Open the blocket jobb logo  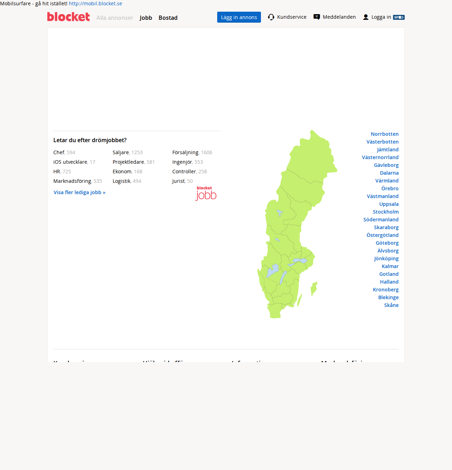[206, 193]
